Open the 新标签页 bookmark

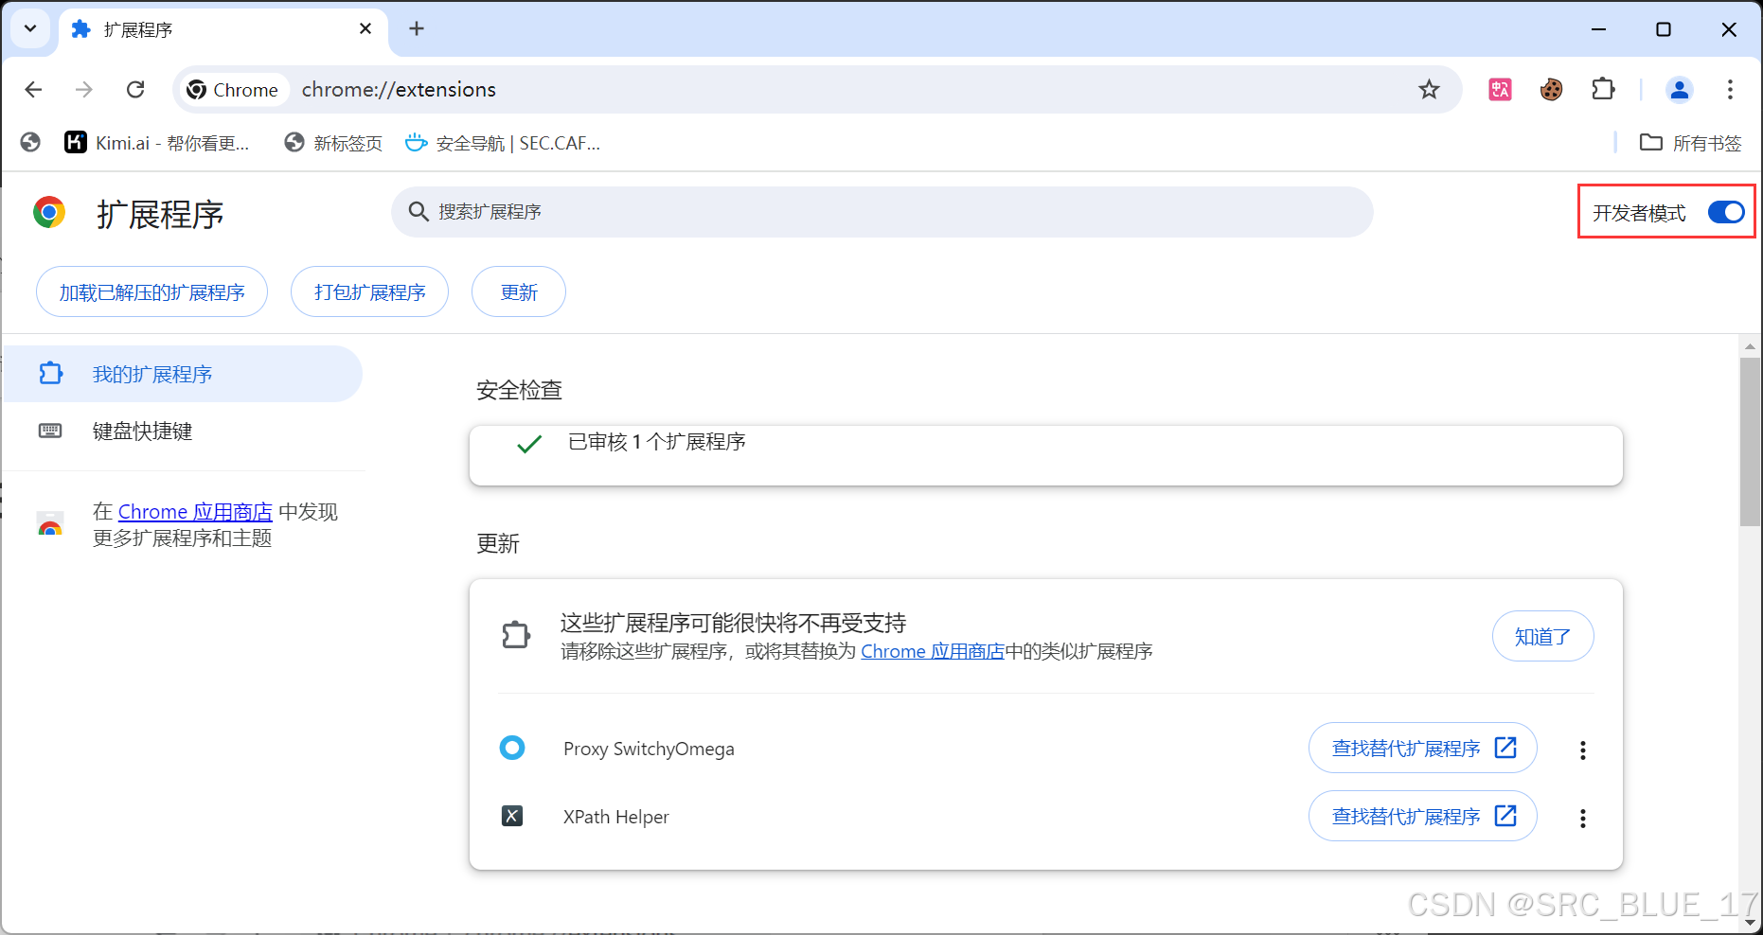coord(333,142)
